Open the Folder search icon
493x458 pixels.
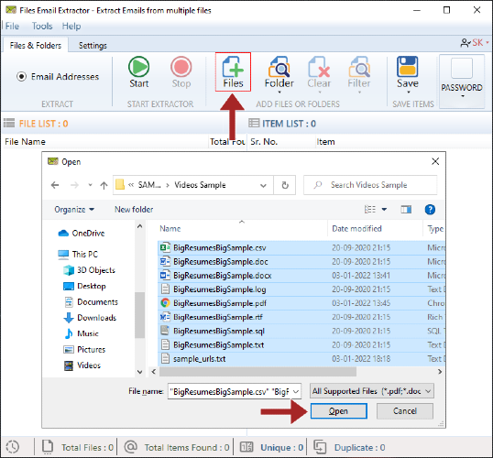click(279, 67)
